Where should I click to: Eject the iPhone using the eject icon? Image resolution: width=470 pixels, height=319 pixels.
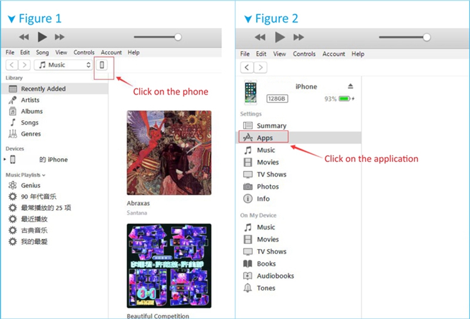pyautogui.click(x=350, y=86)
